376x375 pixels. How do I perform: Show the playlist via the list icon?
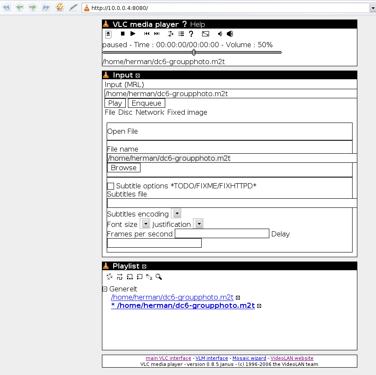181,34
